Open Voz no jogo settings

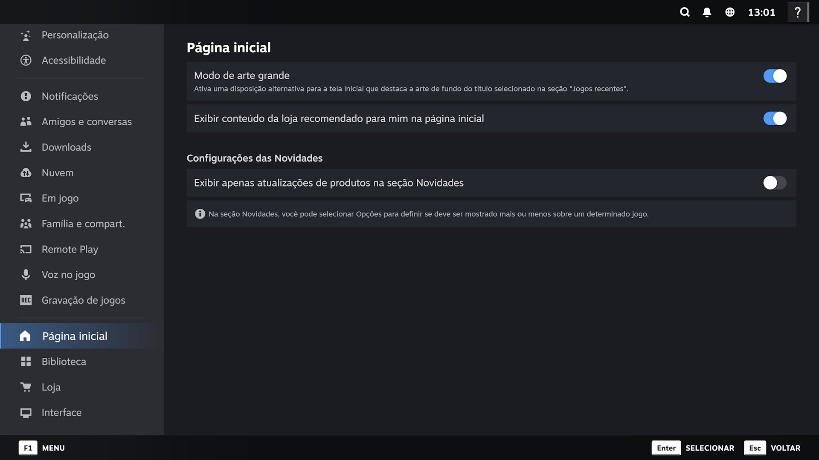click(82, 275)
